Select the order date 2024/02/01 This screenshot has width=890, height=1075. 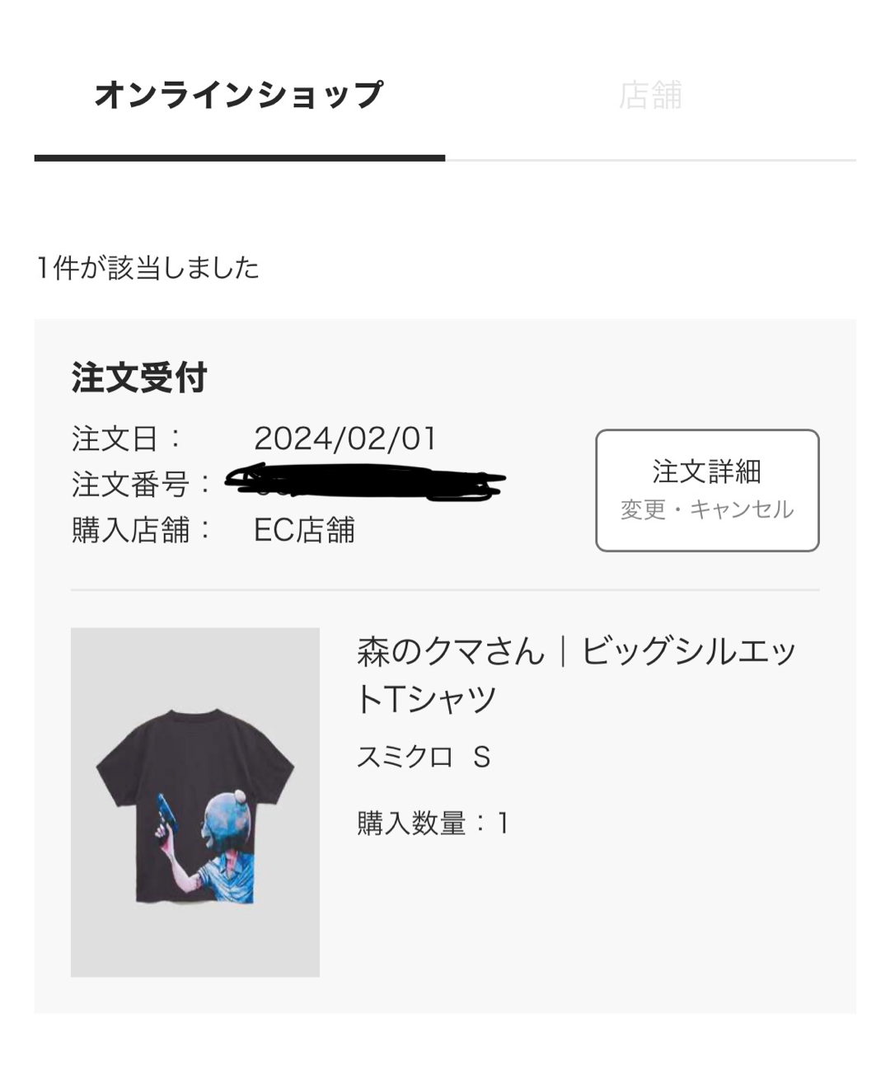345,439
